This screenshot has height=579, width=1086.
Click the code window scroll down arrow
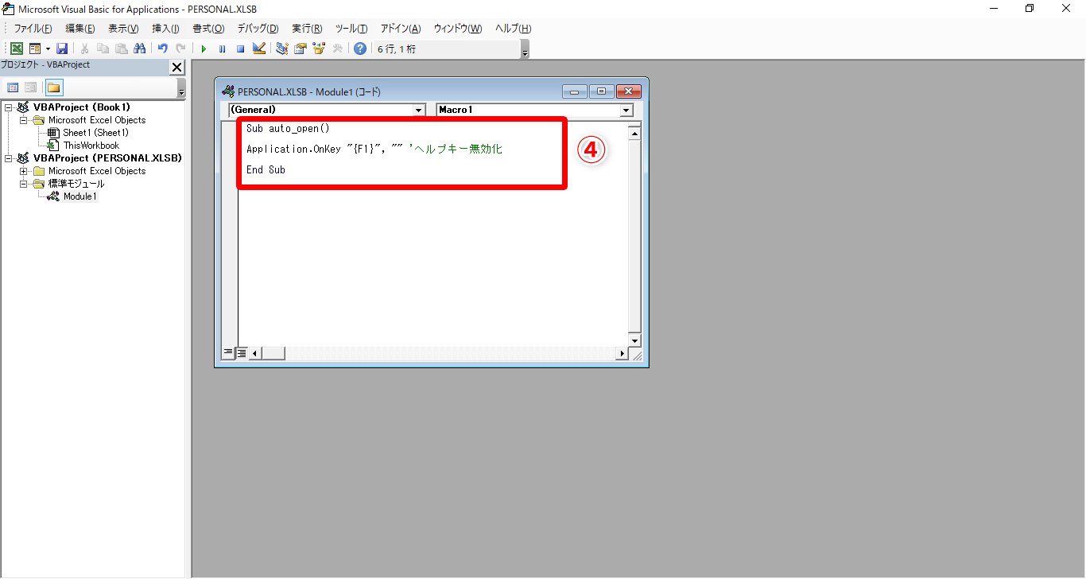[x=634, y=340]
